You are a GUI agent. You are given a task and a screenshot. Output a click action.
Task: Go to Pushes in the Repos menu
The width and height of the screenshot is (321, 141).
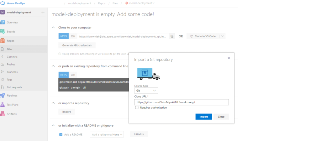coord(11,64)
